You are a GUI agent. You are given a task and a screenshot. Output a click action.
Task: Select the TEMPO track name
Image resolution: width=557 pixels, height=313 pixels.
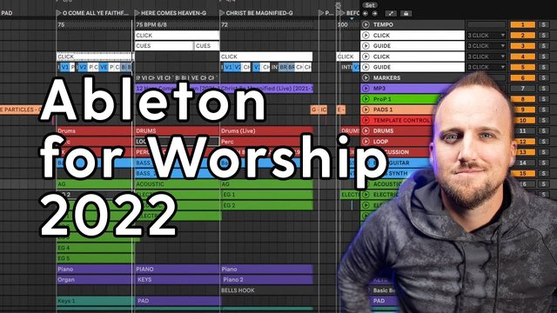click(383, 24)
